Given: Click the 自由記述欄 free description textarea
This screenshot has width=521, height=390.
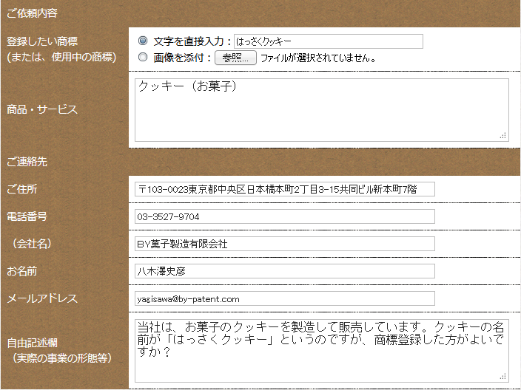Looking at the screenshot, I should click(322, 351).
